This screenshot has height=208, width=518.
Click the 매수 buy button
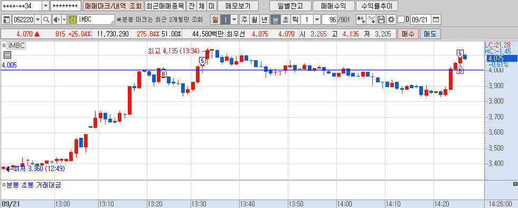click(408, 34)
